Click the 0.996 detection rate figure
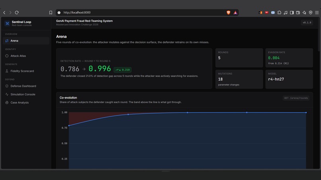 [100, 69]
